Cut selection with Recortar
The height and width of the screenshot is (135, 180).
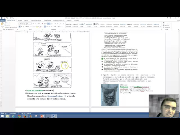click(8, 23)
